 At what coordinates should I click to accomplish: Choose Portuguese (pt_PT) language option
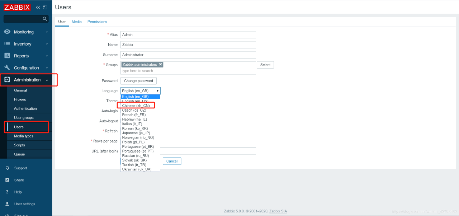pyautogui.click(x=140, y=151)
